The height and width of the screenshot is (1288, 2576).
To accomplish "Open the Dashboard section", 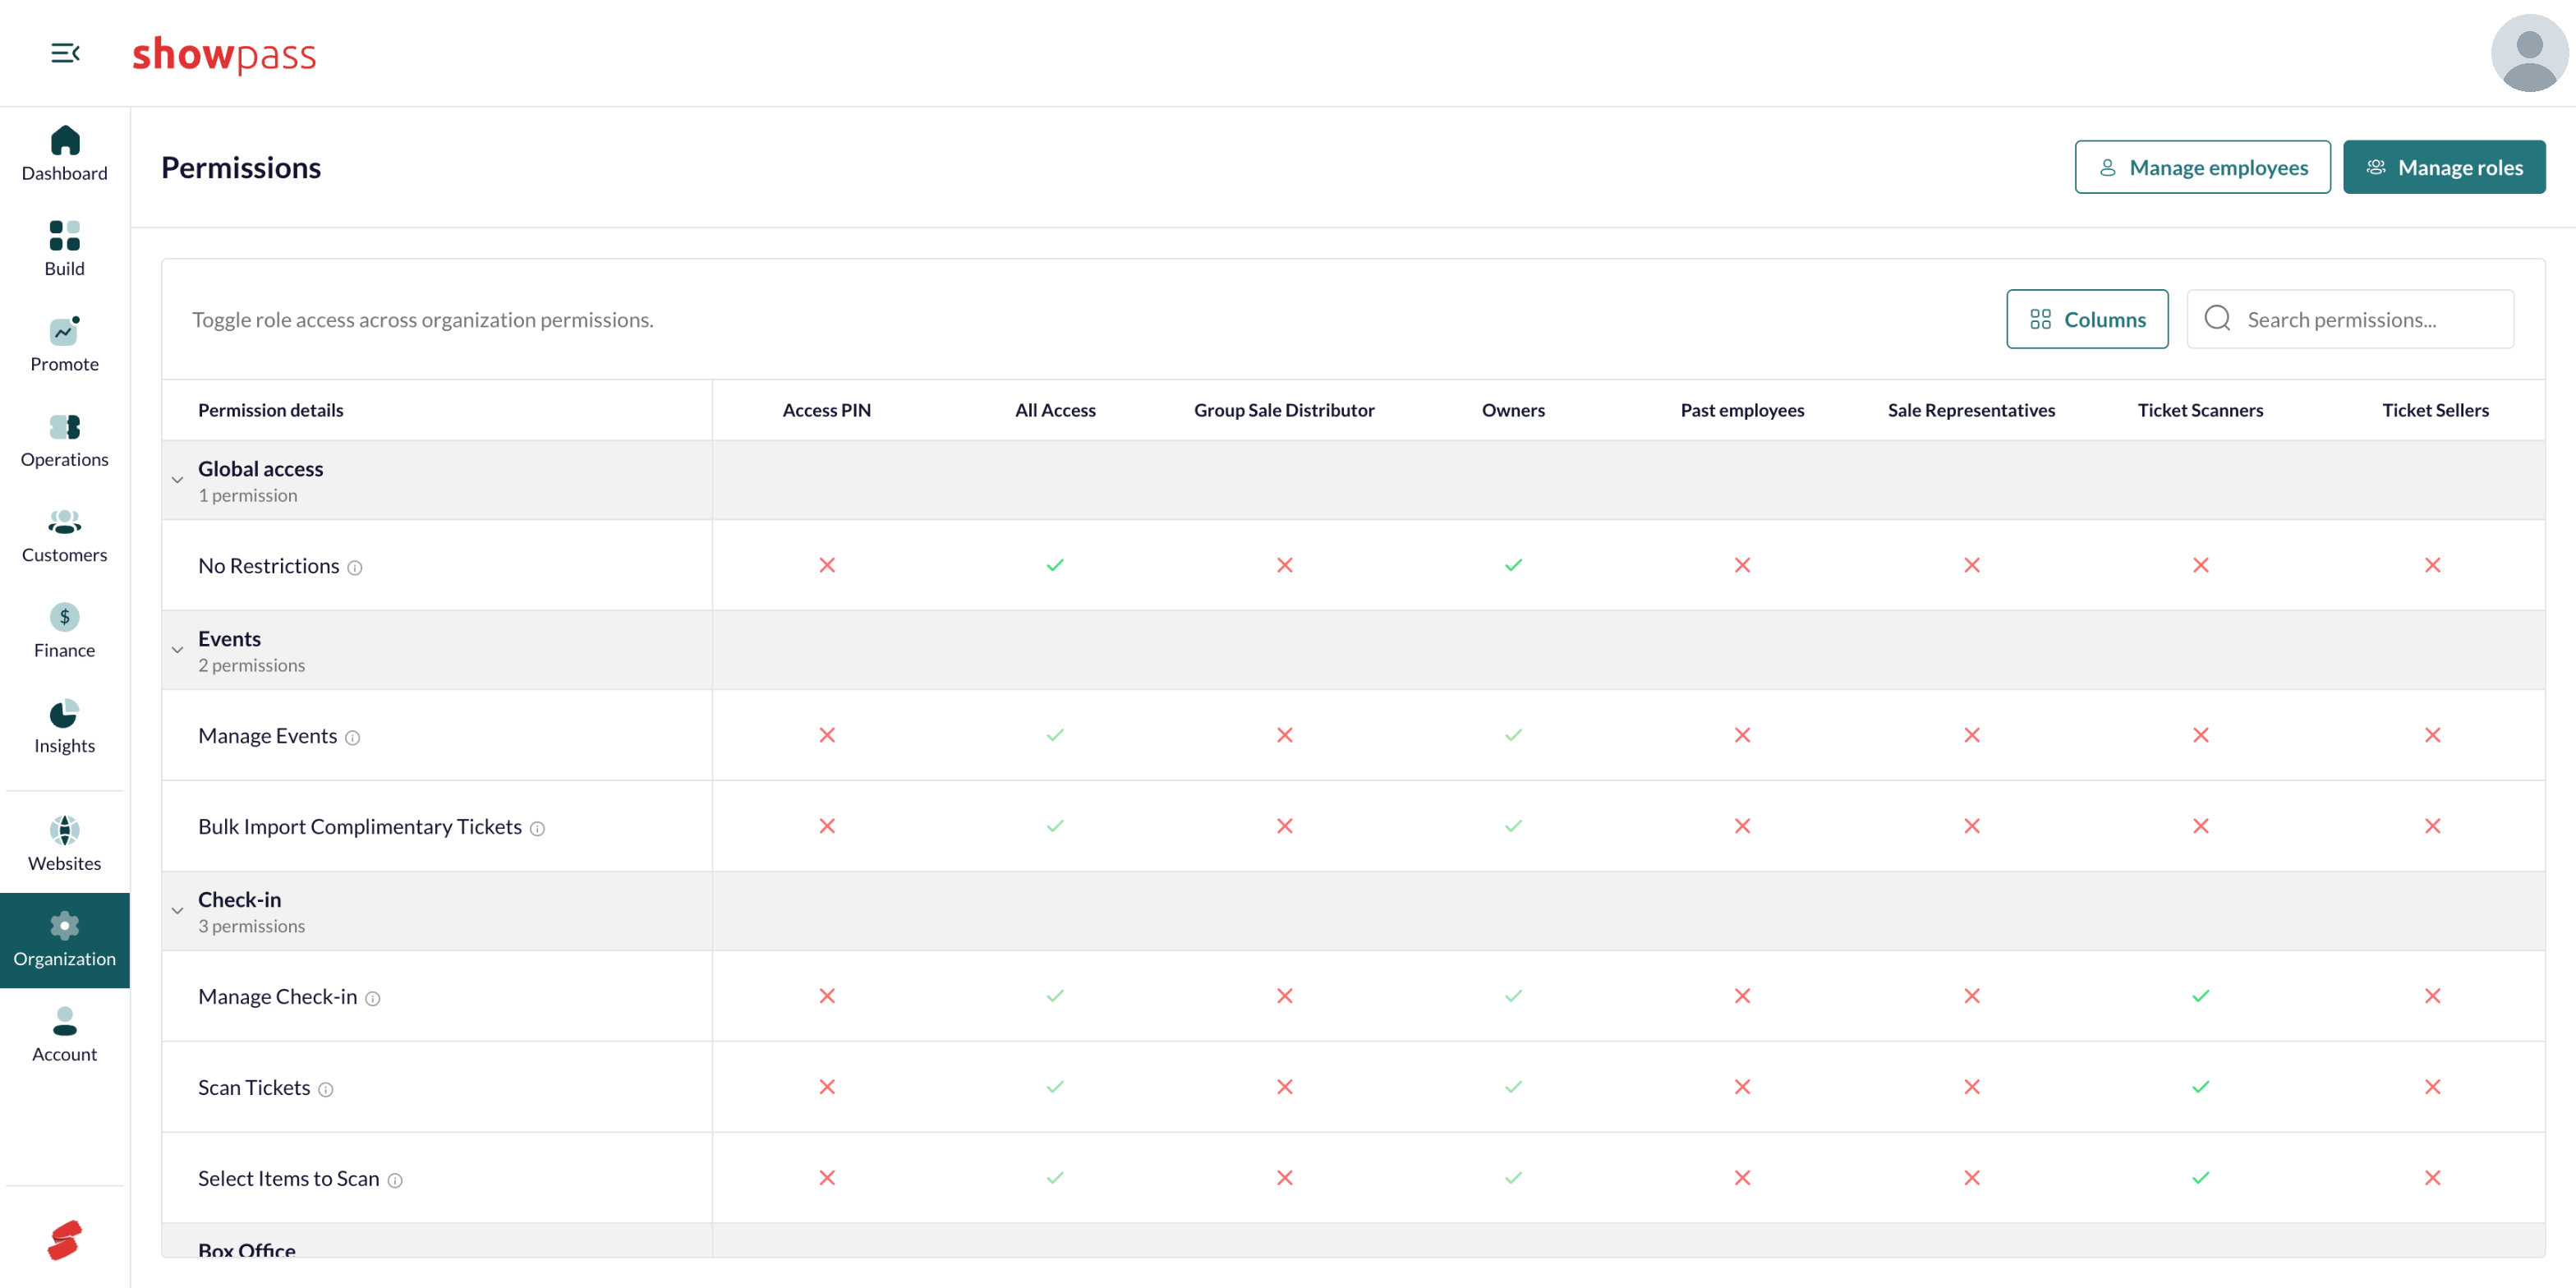I will click(65, 154).
